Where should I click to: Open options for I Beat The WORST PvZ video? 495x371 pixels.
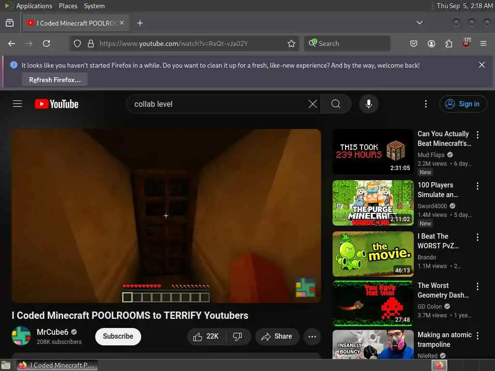[477, 237]
